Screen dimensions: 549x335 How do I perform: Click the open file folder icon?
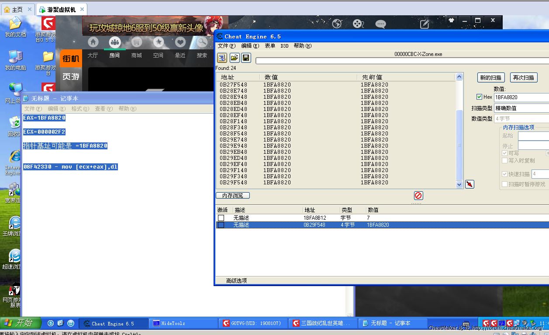click(234, 58)
